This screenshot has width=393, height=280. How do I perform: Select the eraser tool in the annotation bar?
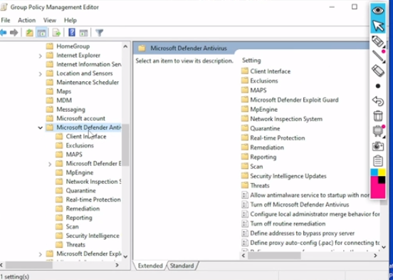[x=378, y=71]
